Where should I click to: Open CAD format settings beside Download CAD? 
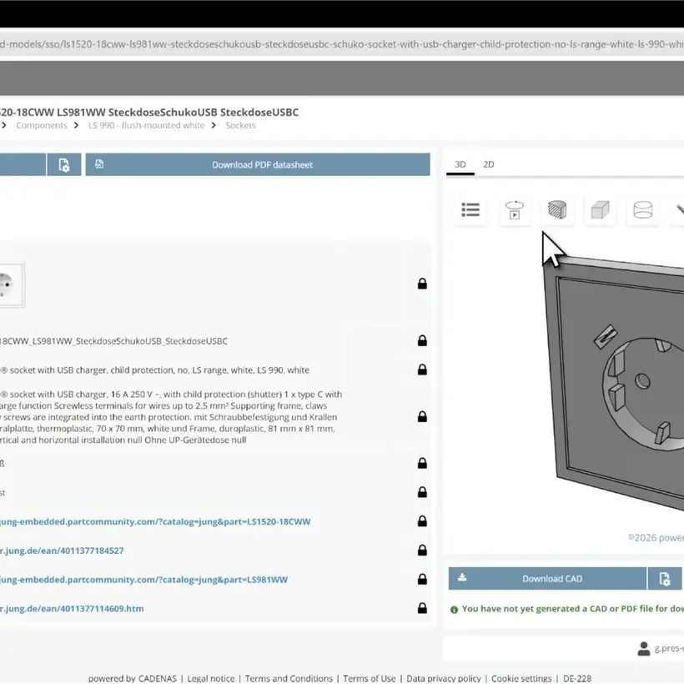pos(664,579)
